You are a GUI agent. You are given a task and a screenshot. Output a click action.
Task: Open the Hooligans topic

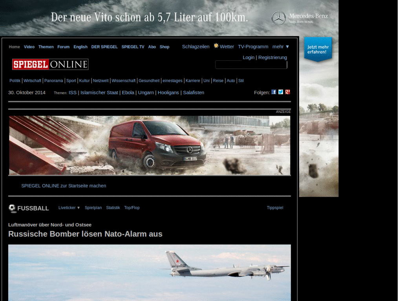coord(168,92)
